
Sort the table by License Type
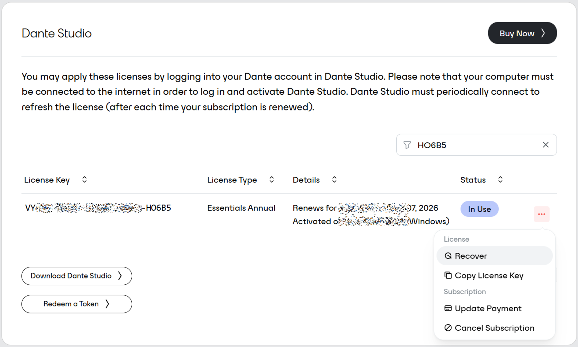pos(272,180)
